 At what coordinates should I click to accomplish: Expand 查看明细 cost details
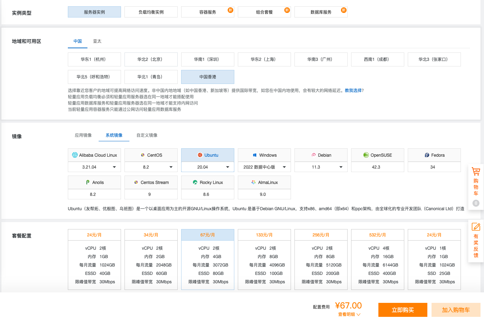[349, 314]
